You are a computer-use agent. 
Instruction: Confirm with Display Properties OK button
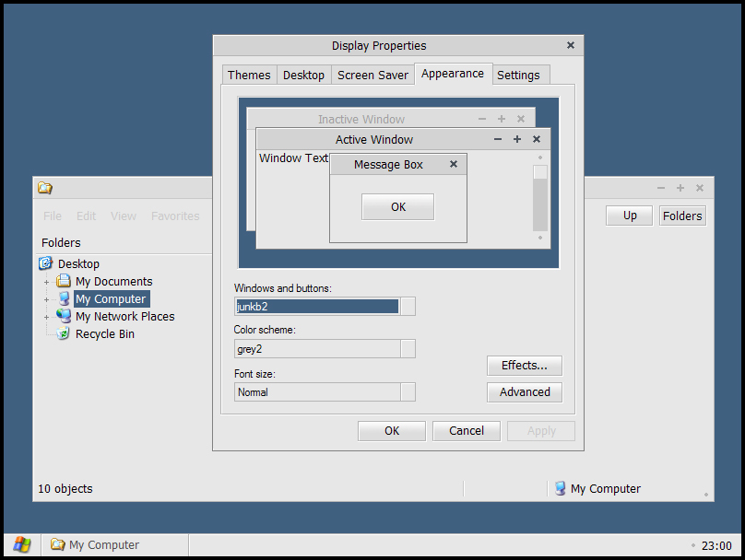392,431
